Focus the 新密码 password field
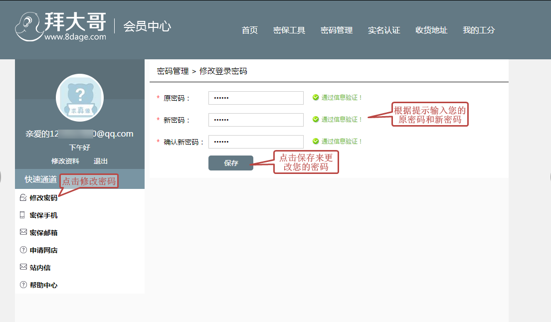Screen dimensions: 551x322 pyautogui.click(x=256, y=120)
